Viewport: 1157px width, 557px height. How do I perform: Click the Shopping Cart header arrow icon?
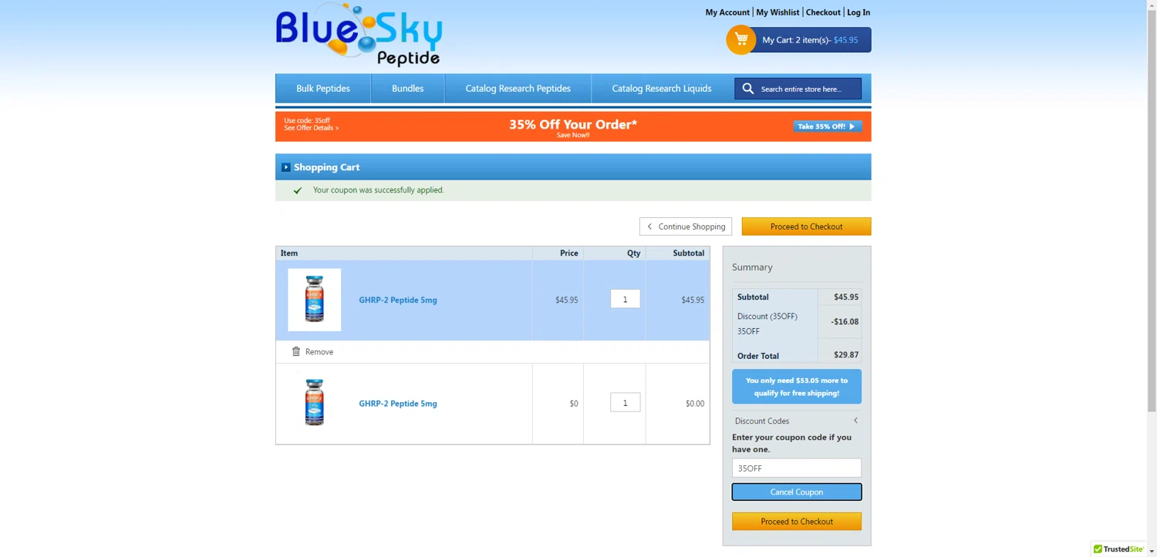285,167
